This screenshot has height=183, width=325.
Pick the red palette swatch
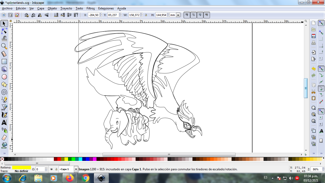pos(59,159)
